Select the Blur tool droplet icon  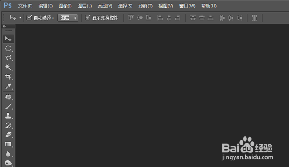[8, 154]
